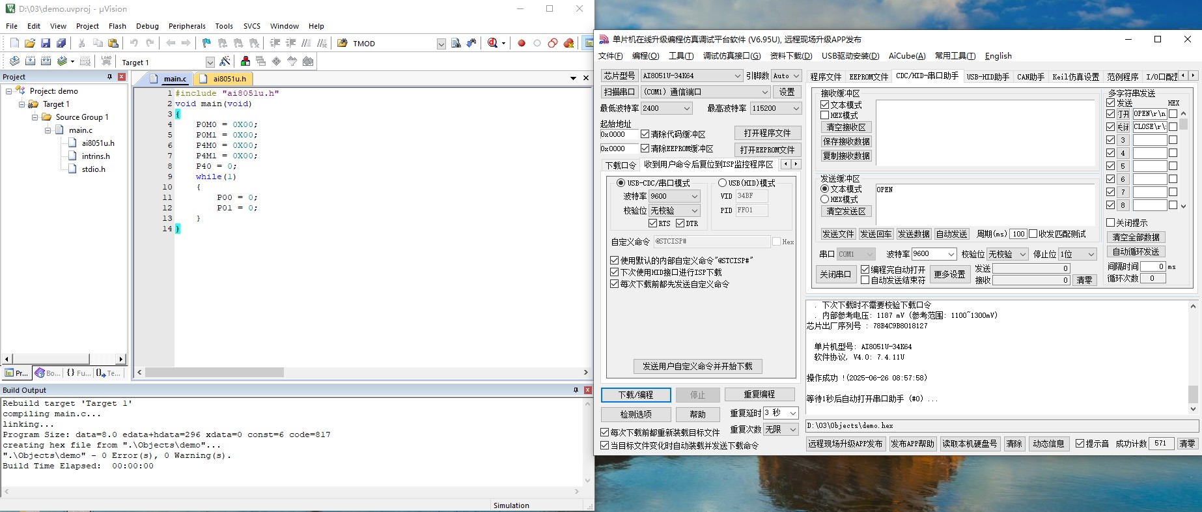1202x512 pixels.
Task: Enable 关闭提示 checkbox
Action: click(x=1111, y=223)
